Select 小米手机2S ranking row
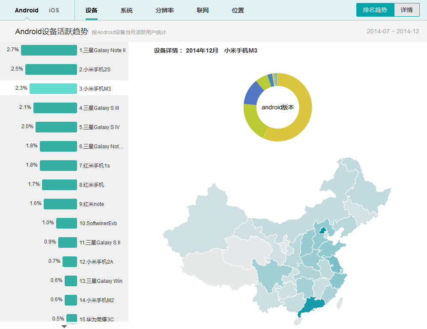Image resolution: width=427 pixels, height=329 pixels. pyautogui.click(x=64, y=69)
